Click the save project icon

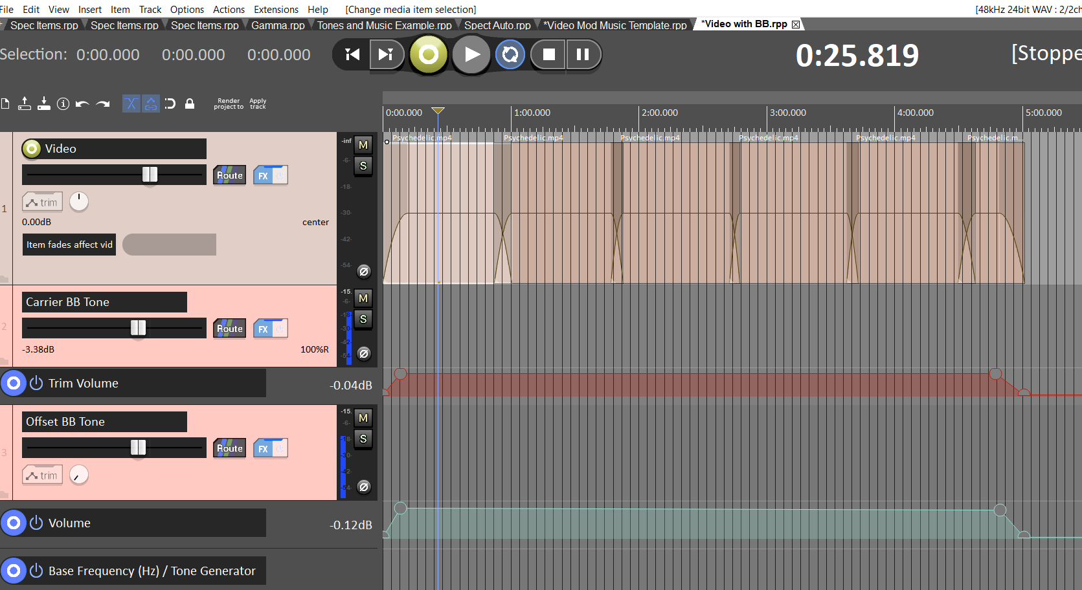coord(43,104)
